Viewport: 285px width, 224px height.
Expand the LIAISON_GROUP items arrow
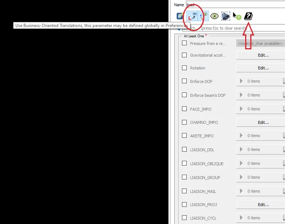[241, 177]
